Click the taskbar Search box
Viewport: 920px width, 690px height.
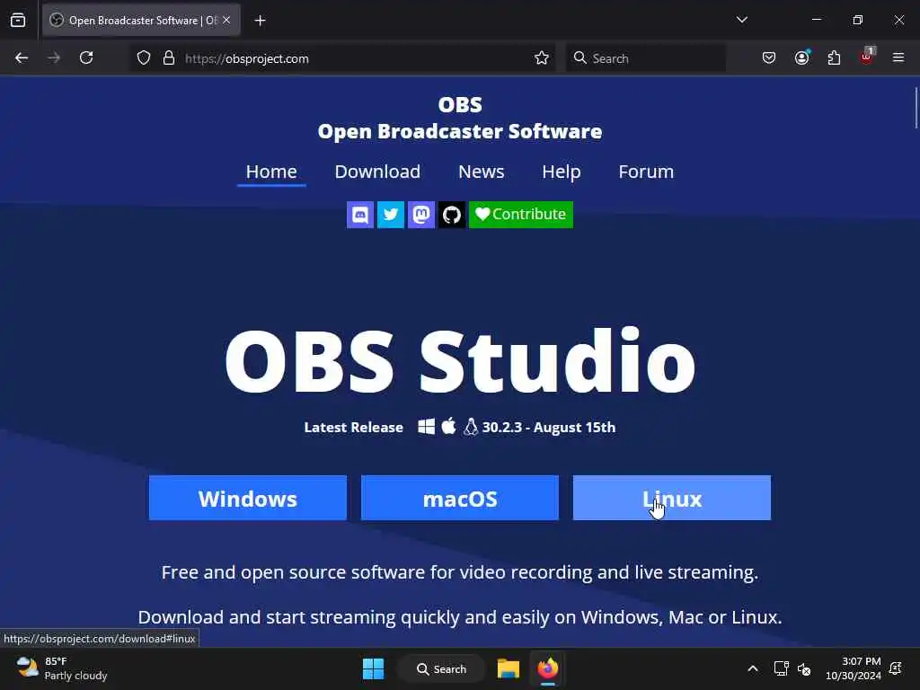[441, 668]
